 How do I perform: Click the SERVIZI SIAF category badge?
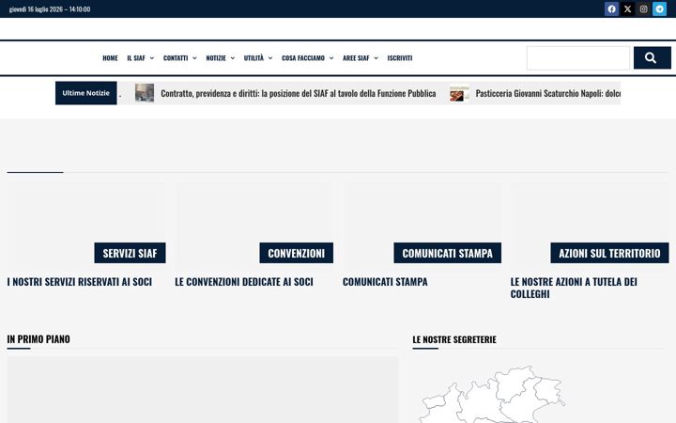coord(130,253)
